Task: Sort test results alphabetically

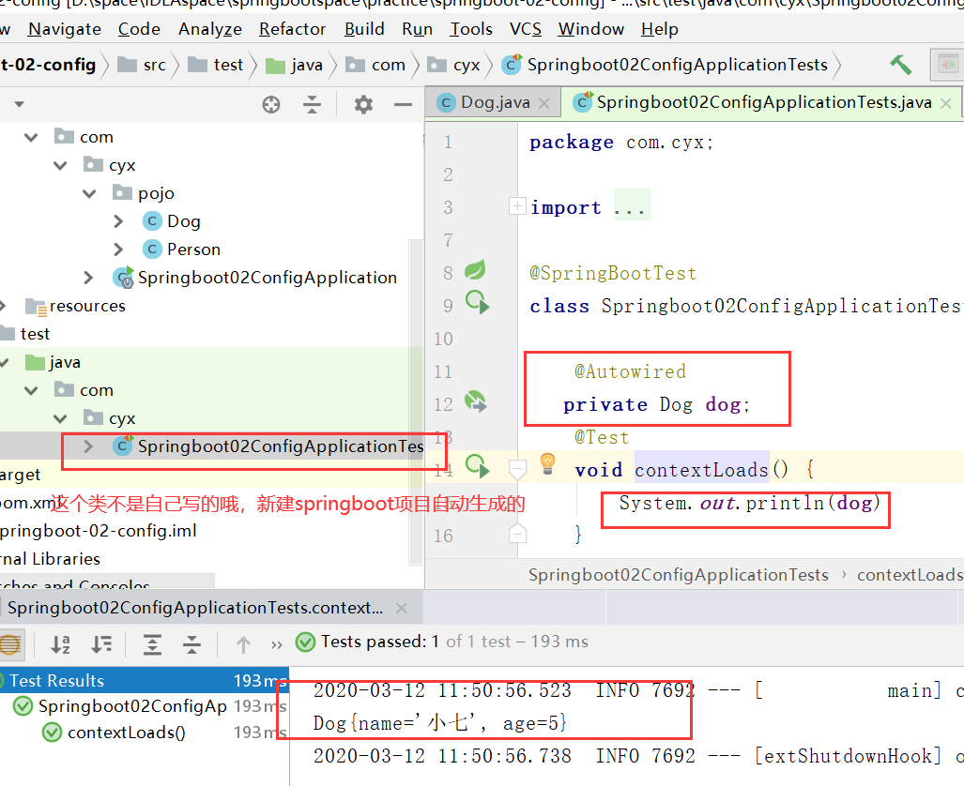Action: [60, 644]
